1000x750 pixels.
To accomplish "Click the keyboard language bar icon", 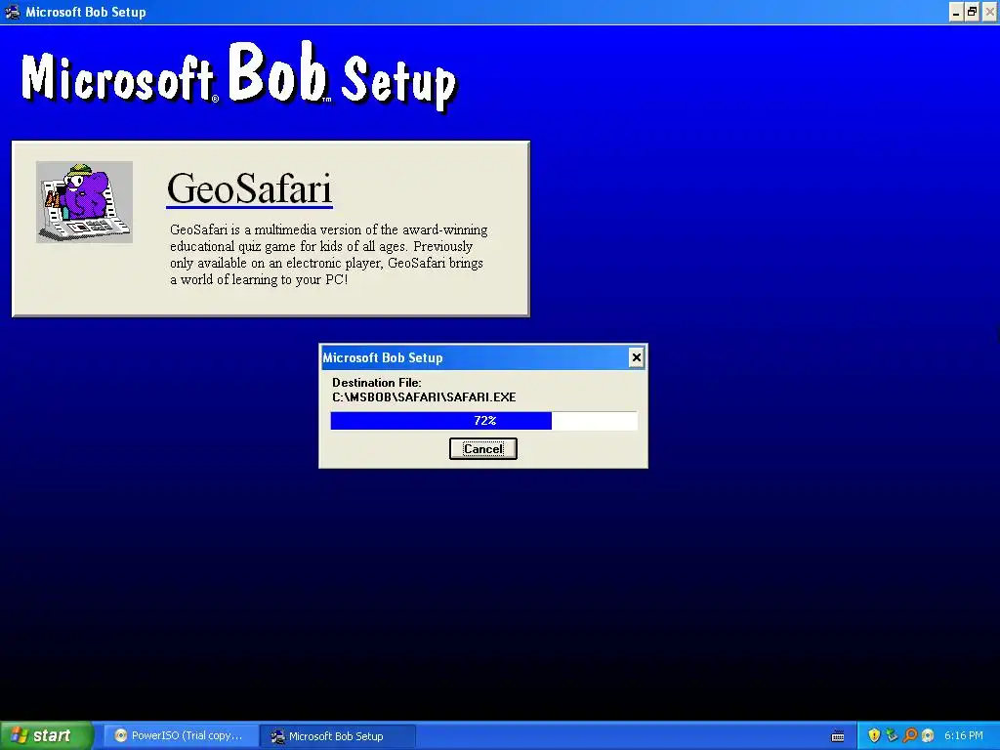I will [x=838, y=736].
